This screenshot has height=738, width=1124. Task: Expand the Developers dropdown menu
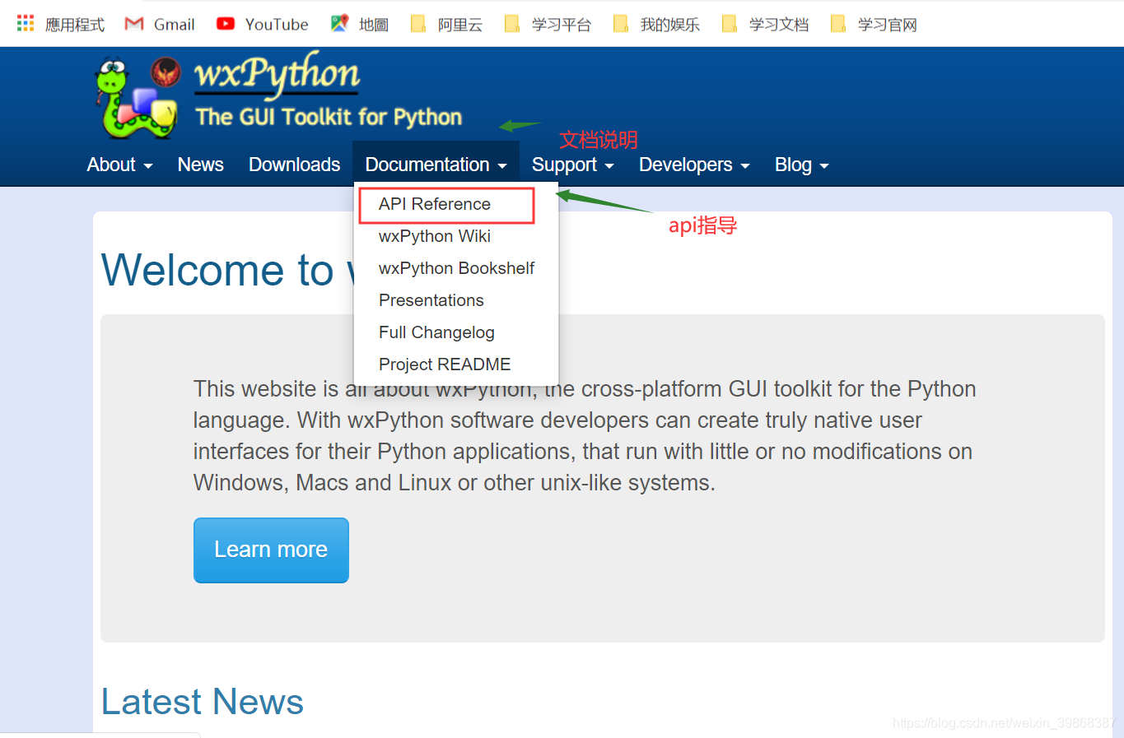coord(694,165)
